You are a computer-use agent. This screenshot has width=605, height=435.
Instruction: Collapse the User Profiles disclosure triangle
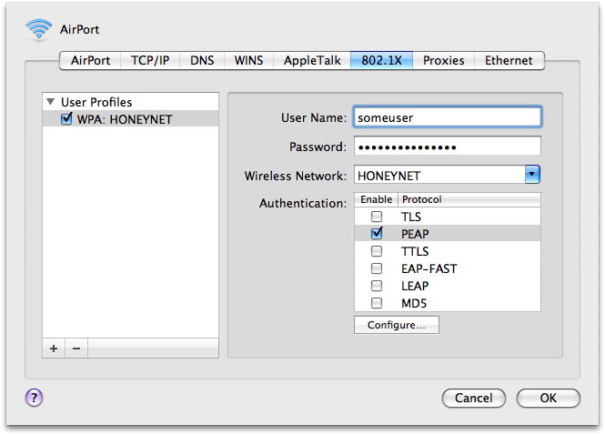(51, 102)
